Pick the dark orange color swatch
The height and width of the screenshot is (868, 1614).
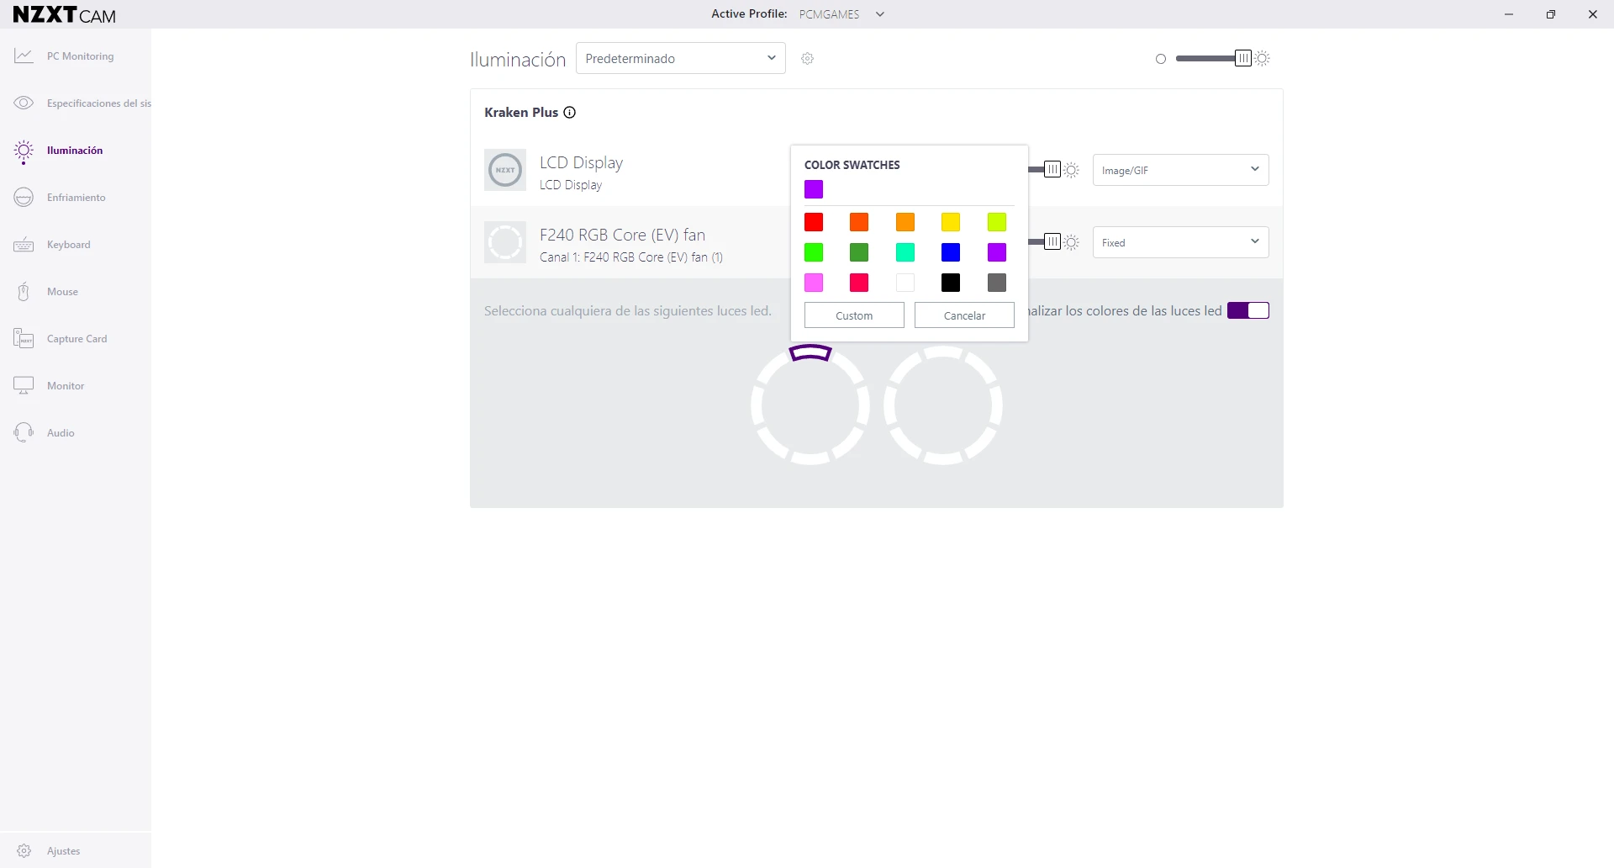pos(859,222)
